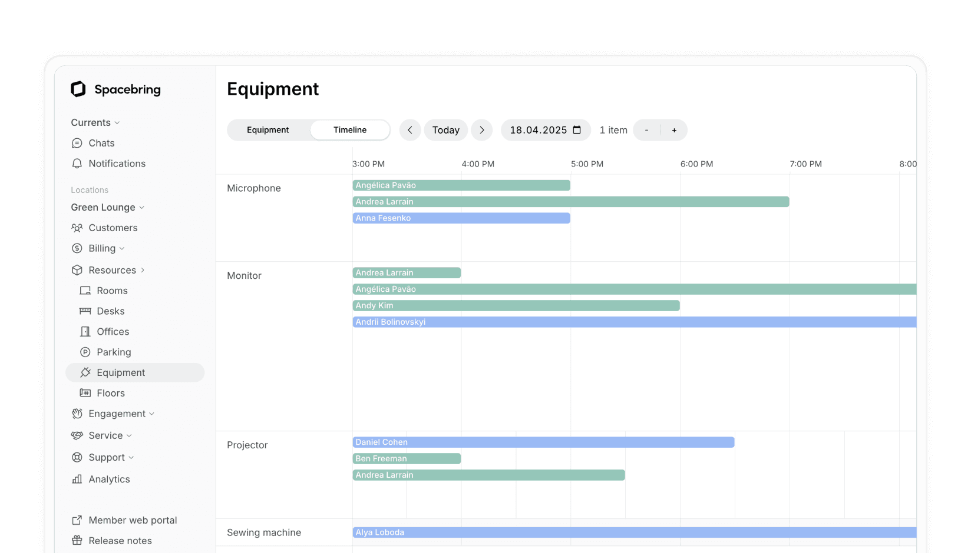Click the zoom out minus control

(646, 129)
